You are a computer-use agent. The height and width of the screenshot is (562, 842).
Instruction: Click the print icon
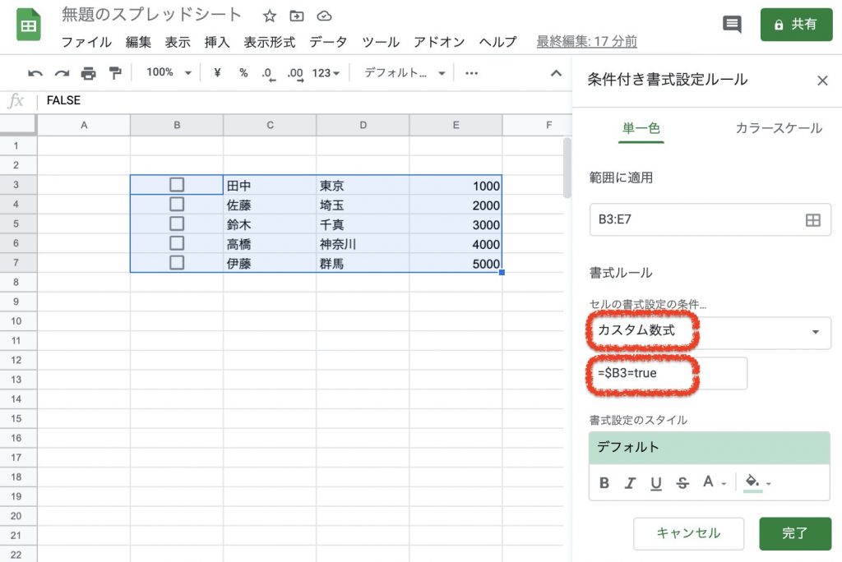coord(88,73)
